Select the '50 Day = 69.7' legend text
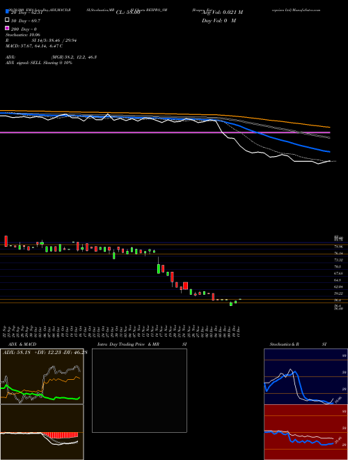 pyautogui.click(x=26, y=21)
